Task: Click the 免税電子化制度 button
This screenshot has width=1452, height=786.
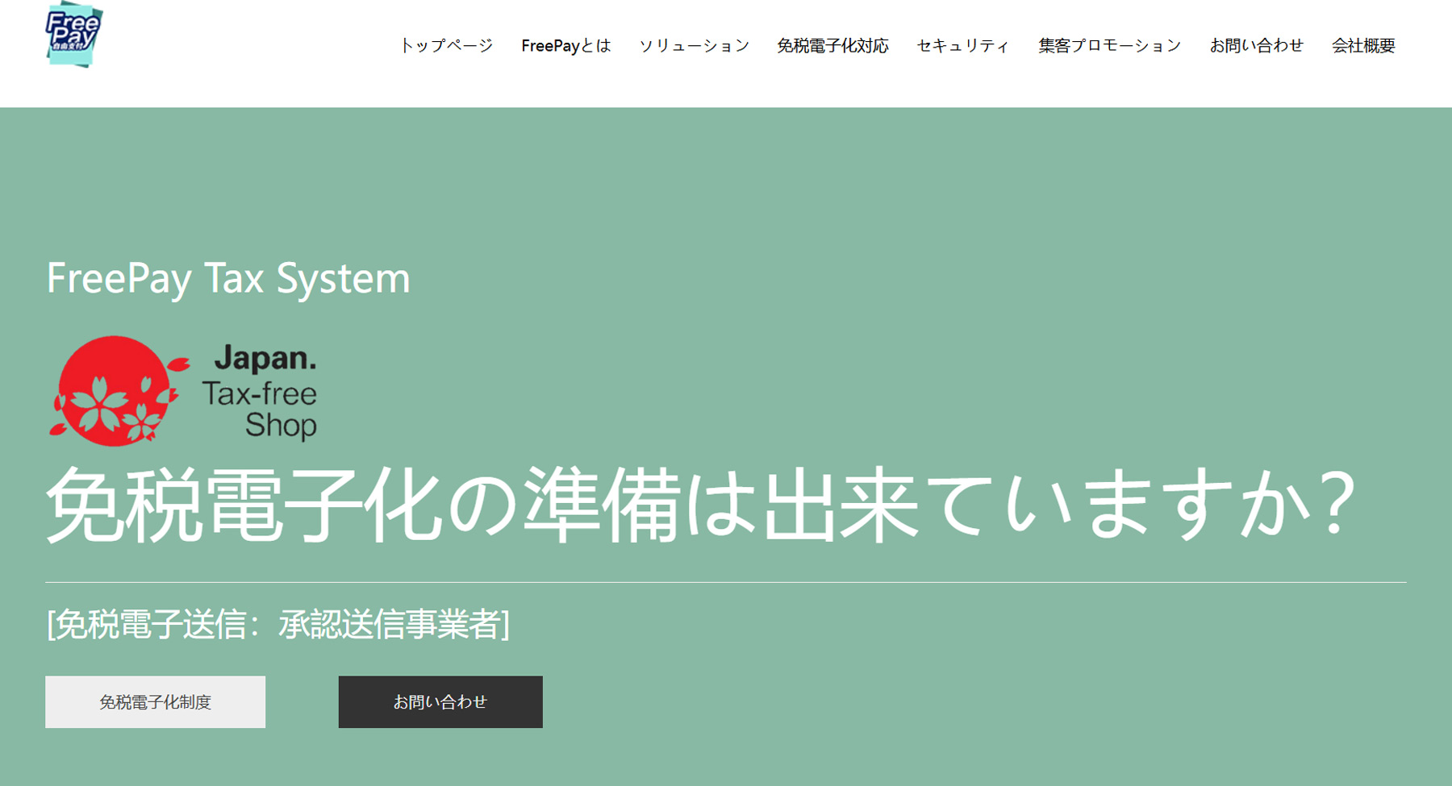Action: click(x=155, y=702)
